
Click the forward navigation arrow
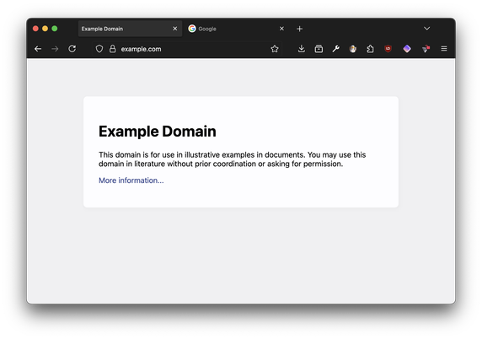(x=55, y=49)
